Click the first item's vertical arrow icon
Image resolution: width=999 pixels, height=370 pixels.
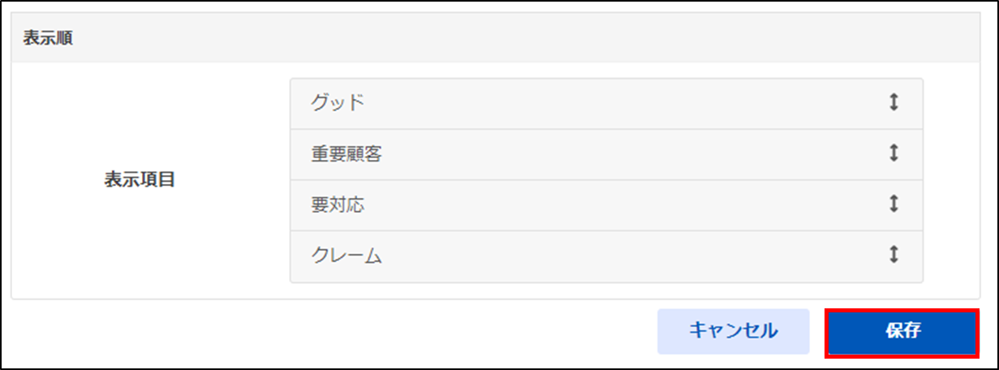[894, 103]
